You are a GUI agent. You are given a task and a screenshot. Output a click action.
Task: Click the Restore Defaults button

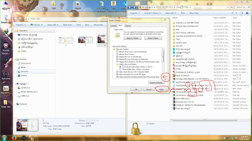(156, 83)
